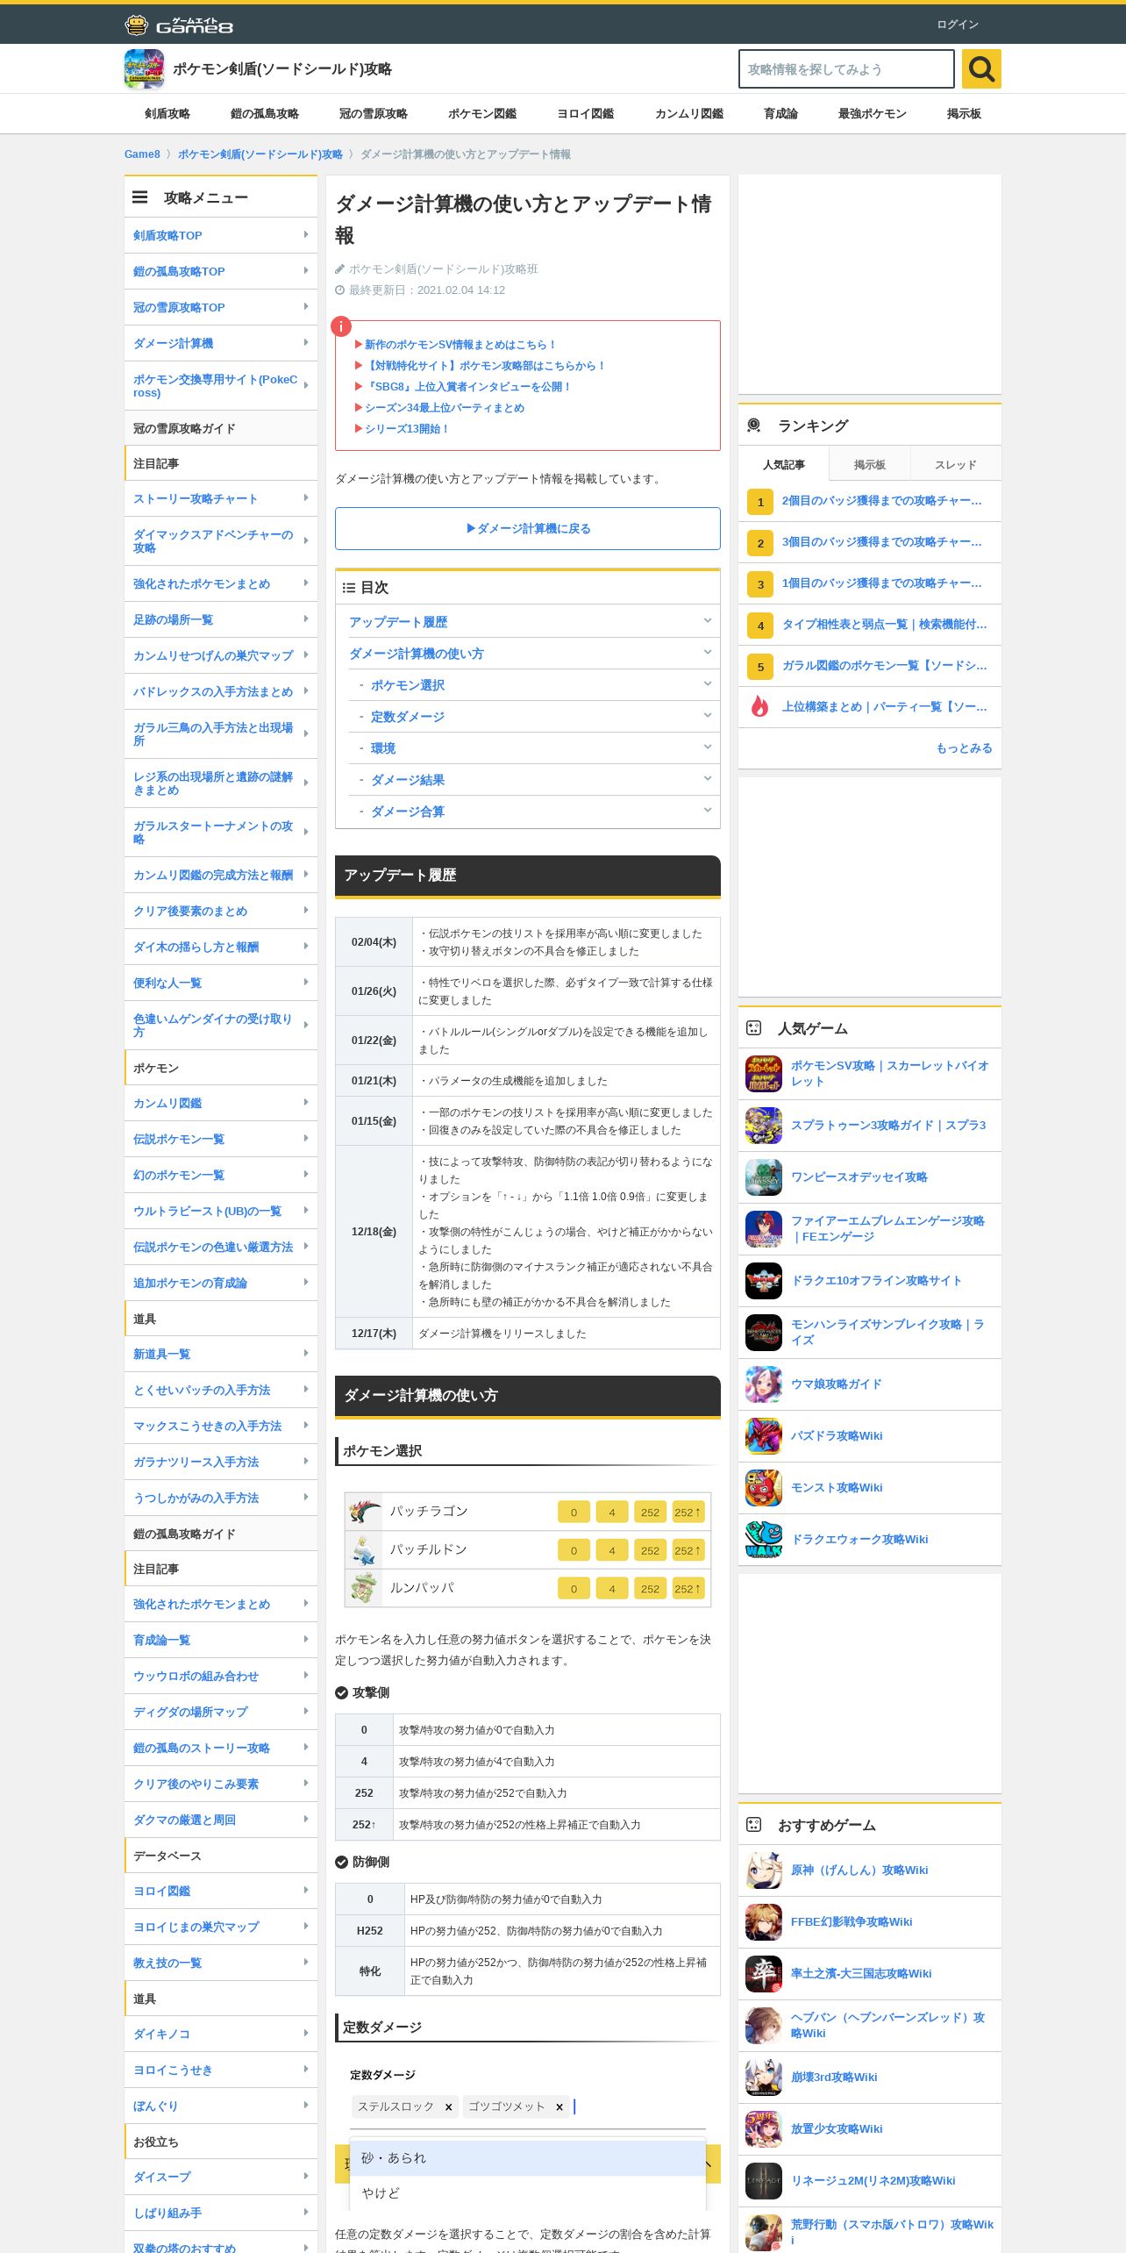Open ファイアーエムブレムエンゲージ thumbnail icon
The image size is (1126, 2253).
pos(763,1229)
